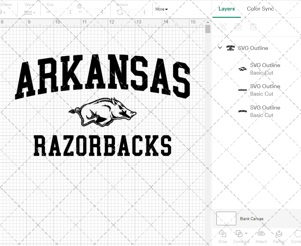
Task: Select the Slice tool
Action: tap(222, 237)
